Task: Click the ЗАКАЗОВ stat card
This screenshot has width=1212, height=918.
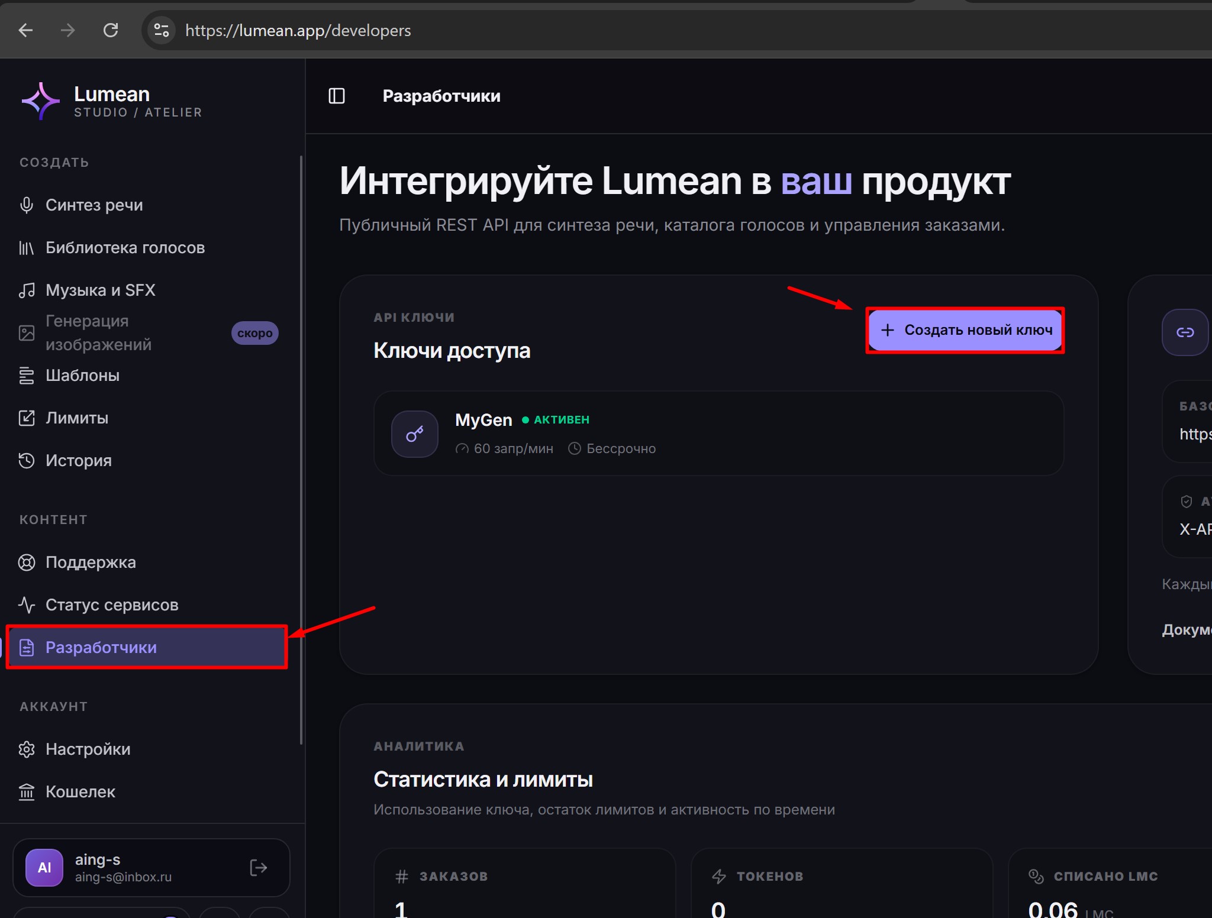Action: coord(524,883)
